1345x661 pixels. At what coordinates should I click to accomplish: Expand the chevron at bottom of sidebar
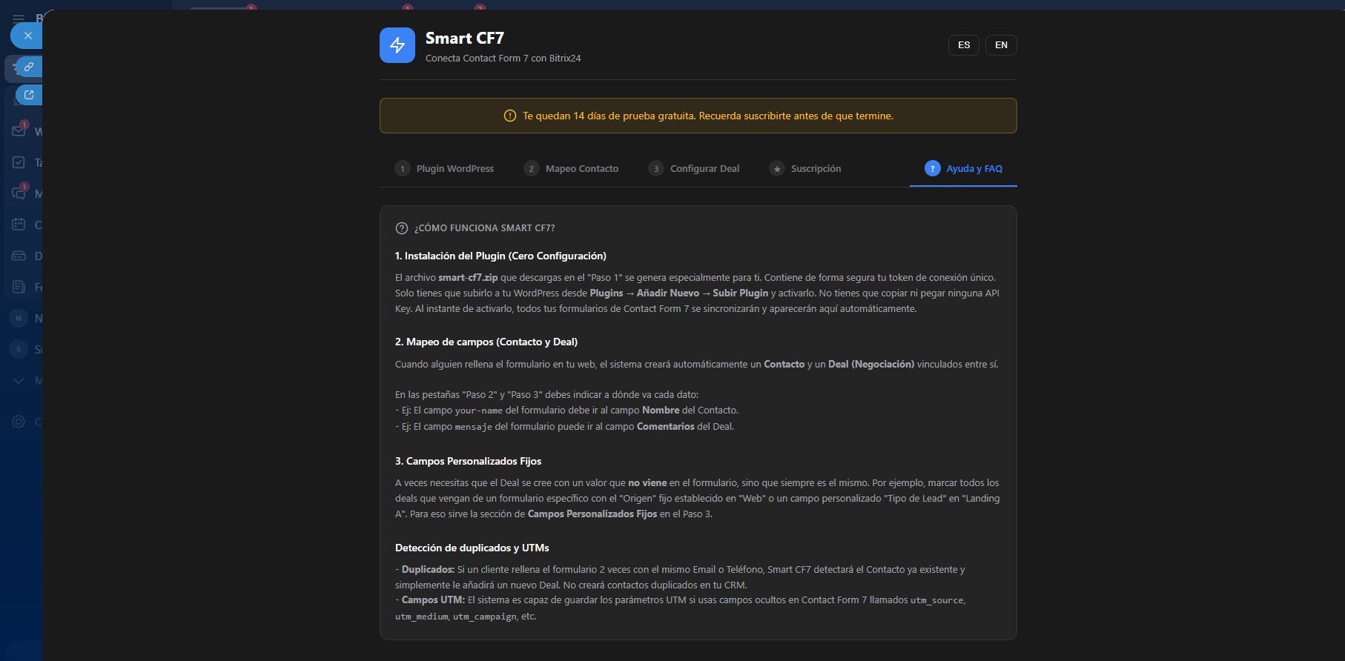[x=19, y=380]
